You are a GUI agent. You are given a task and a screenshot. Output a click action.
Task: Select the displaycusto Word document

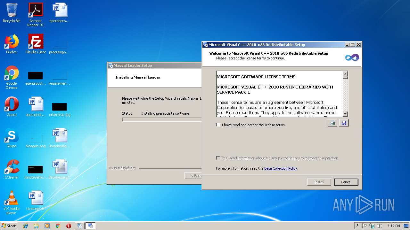[x=60, y=169]
